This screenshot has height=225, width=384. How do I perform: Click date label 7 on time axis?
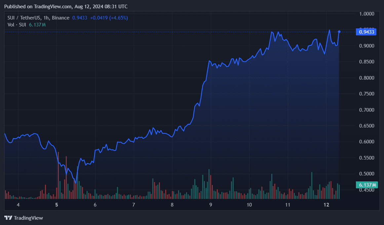tap(134, 205)
